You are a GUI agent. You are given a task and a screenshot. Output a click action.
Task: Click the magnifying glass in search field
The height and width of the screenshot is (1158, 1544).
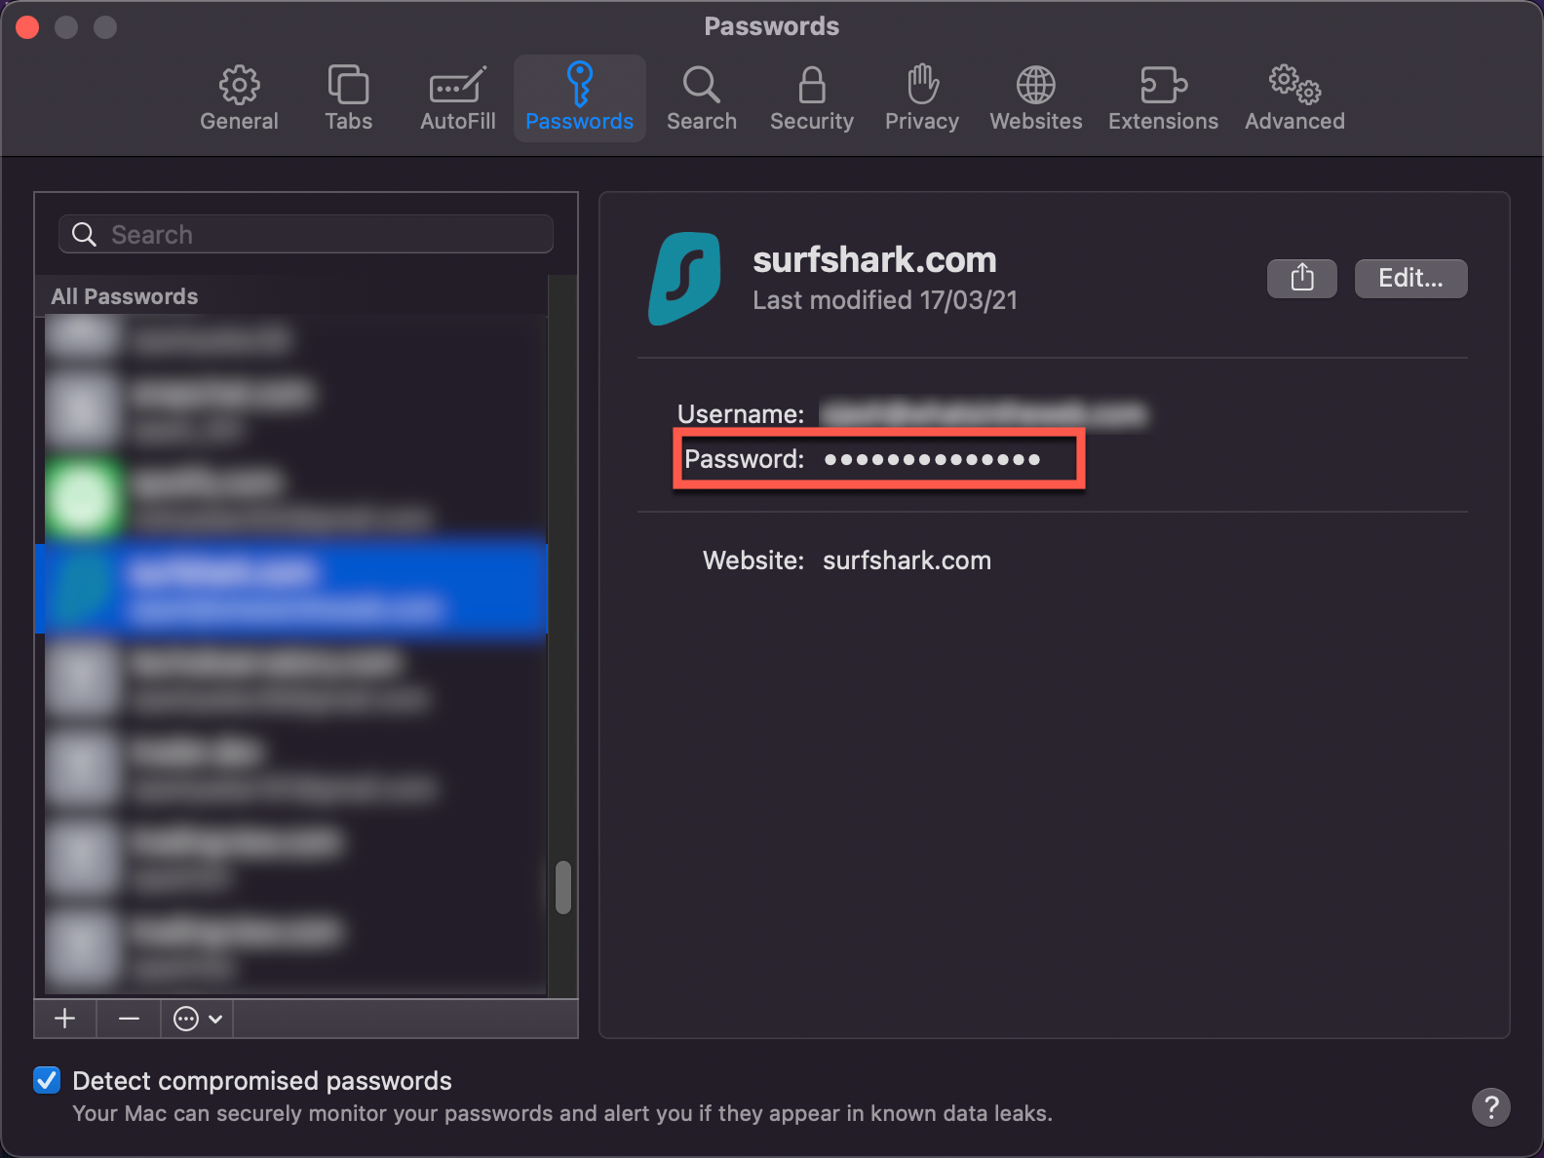pos(85,234)
